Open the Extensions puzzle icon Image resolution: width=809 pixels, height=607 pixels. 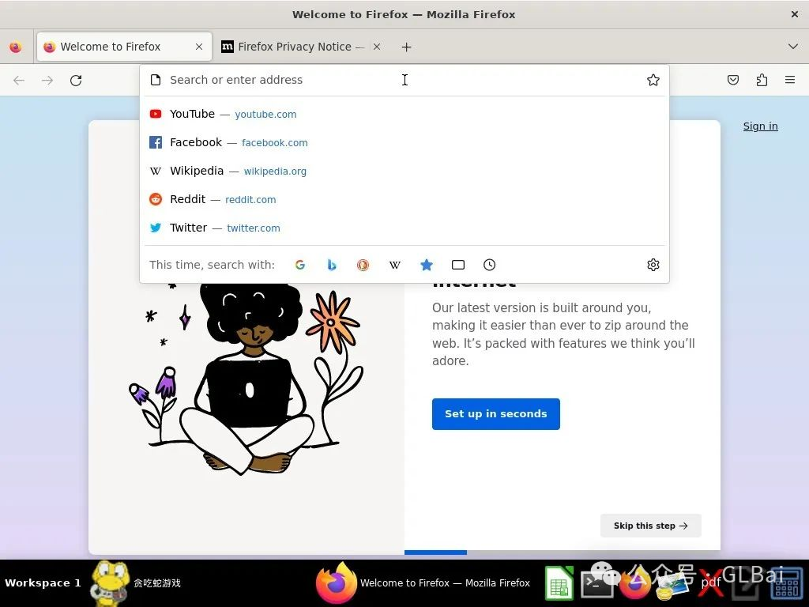(x=762, y=80)
